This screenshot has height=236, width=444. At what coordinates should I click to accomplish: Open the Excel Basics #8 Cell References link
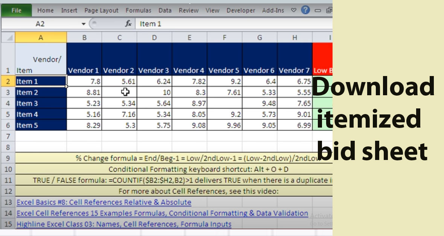[x=102, y=202]
